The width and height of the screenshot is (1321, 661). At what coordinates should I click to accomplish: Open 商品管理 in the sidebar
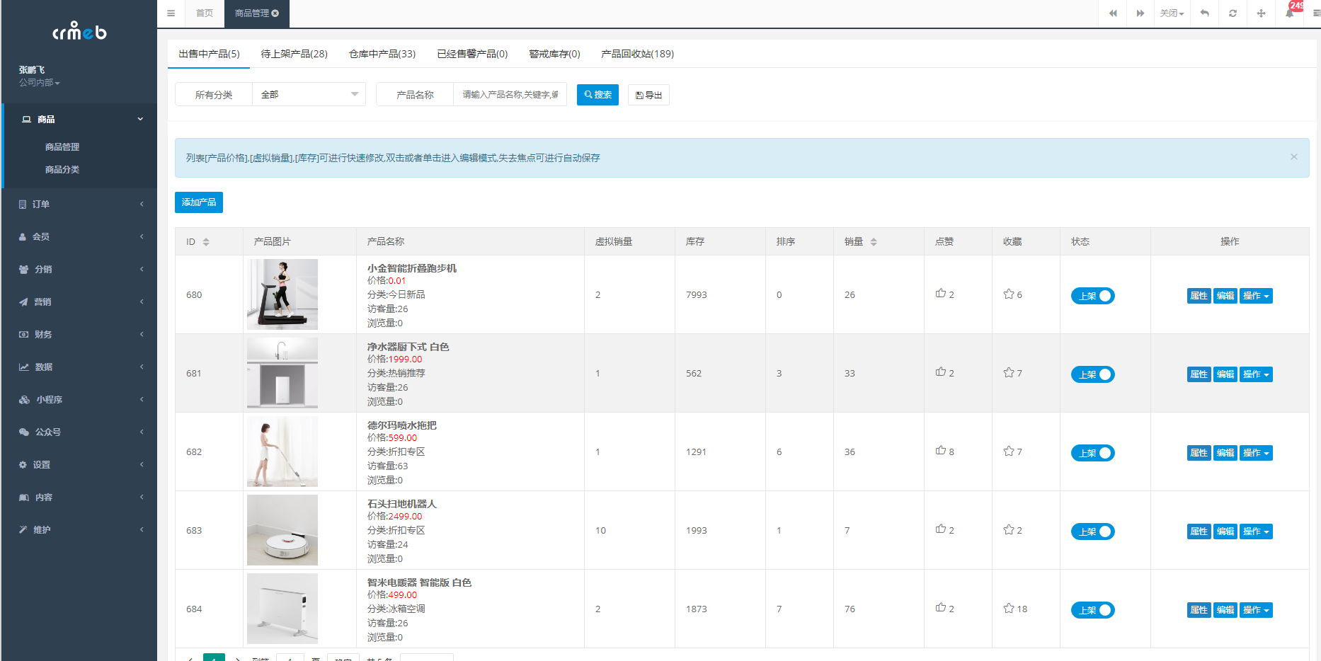coord(62,147)
